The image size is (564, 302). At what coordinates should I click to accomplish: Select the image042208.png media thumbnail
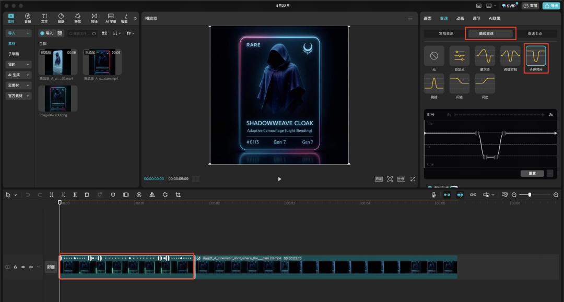(58, 99)
